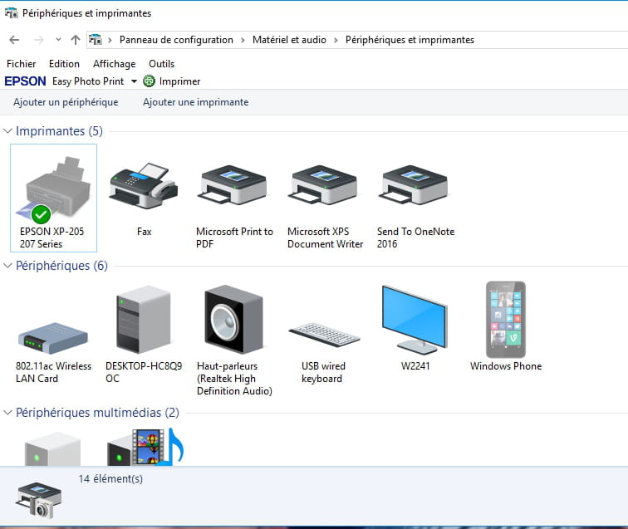Click the window title bar devices icon

[x=12, y=12]
